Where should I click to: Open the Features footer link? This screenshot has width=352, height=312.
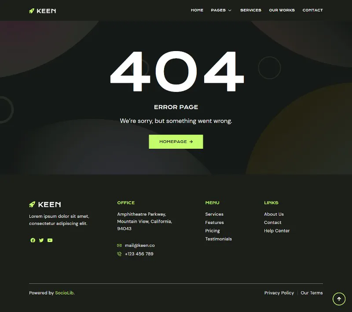click(x=214, y=222)
